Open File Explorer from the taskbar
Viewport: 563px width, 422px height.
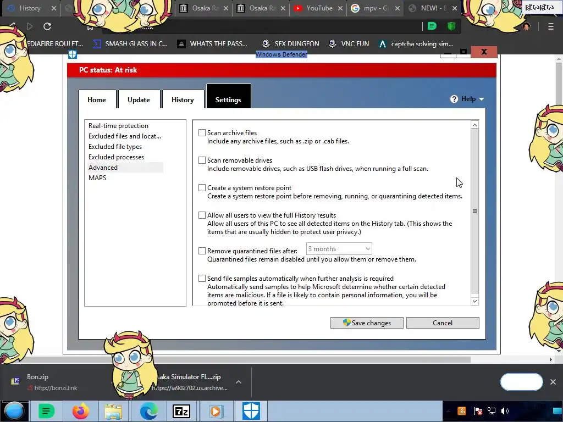pos(113,411)
